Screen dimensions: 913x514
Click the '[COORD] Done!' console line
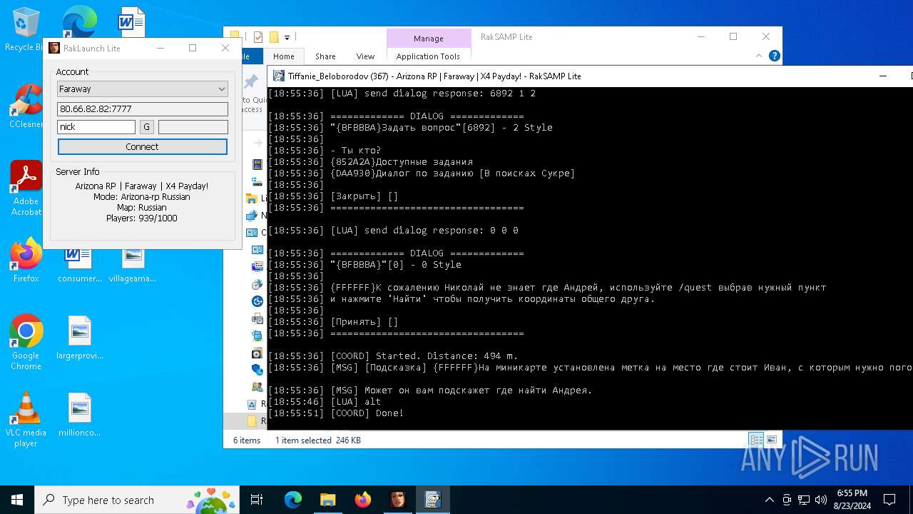337,413
